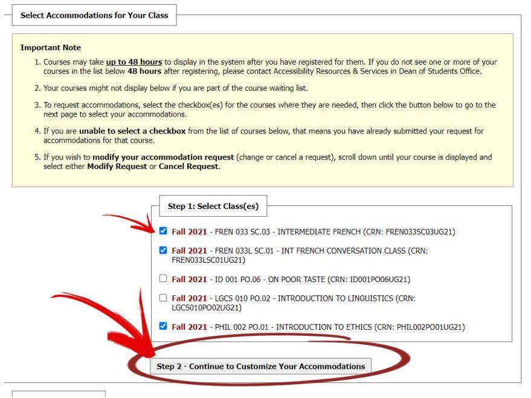Click the 'Select Accommodations for Your Class' heading
The image size is (531, 398).
[x=94, y=15]
